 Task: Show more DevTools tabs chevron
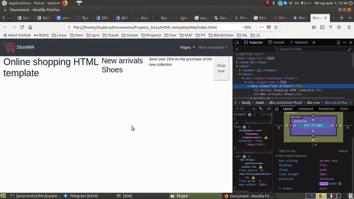(314, 43)
